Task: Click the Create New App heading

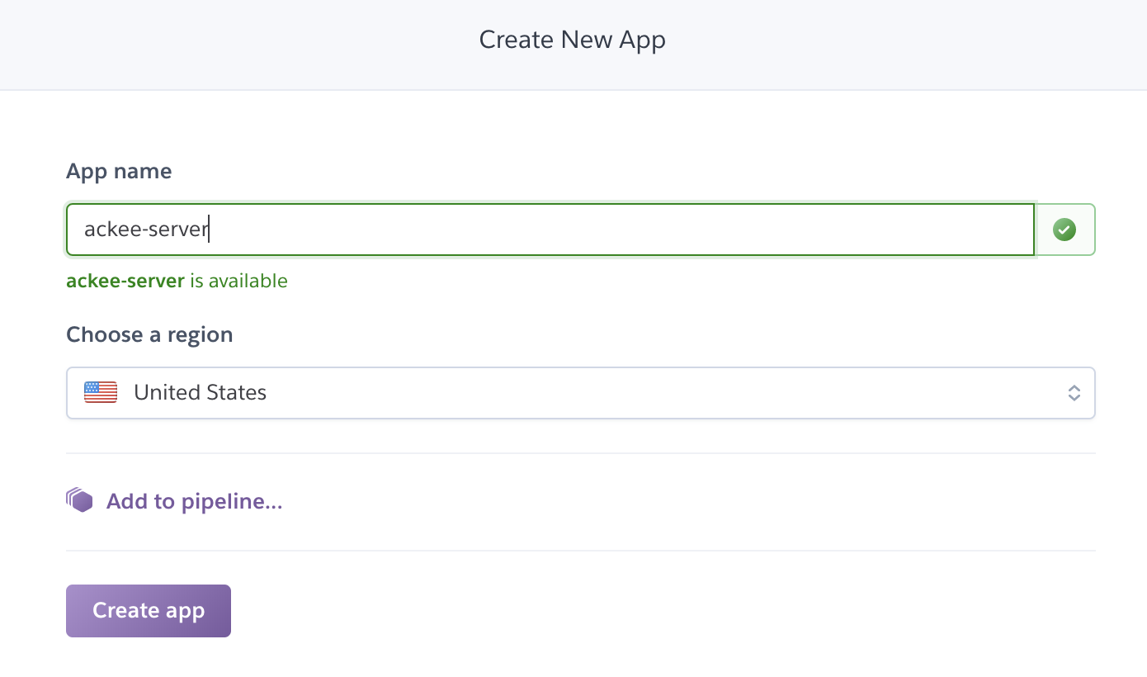Action: (572, 40)
